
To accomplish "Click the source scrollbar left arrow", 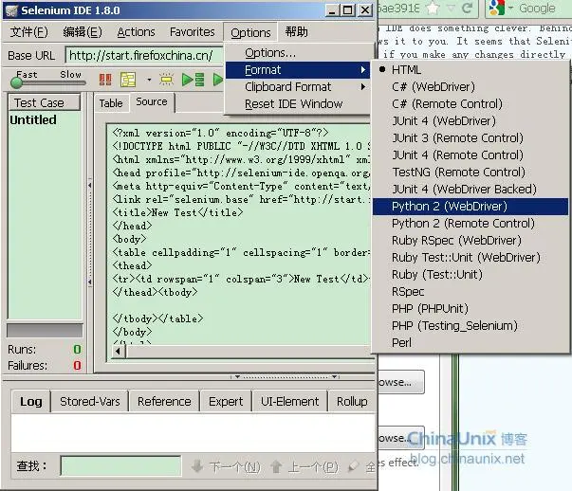I will [118, 352].
